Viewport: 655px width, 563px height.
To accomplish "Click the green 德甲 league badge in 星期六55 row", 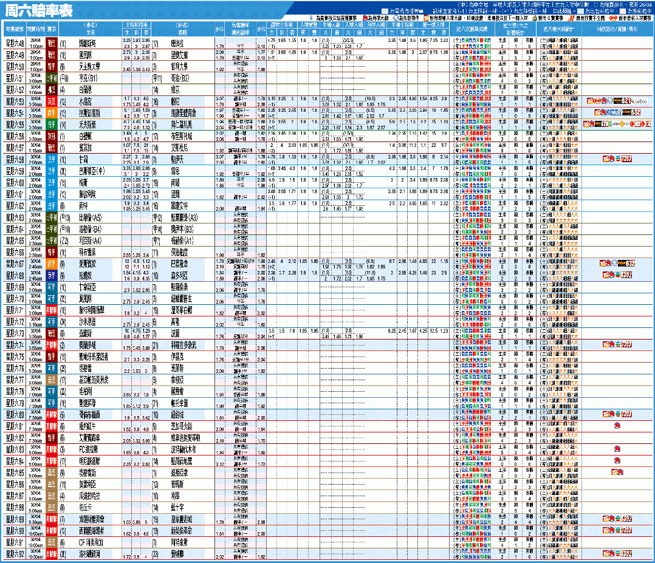I will tap(52, 125).
